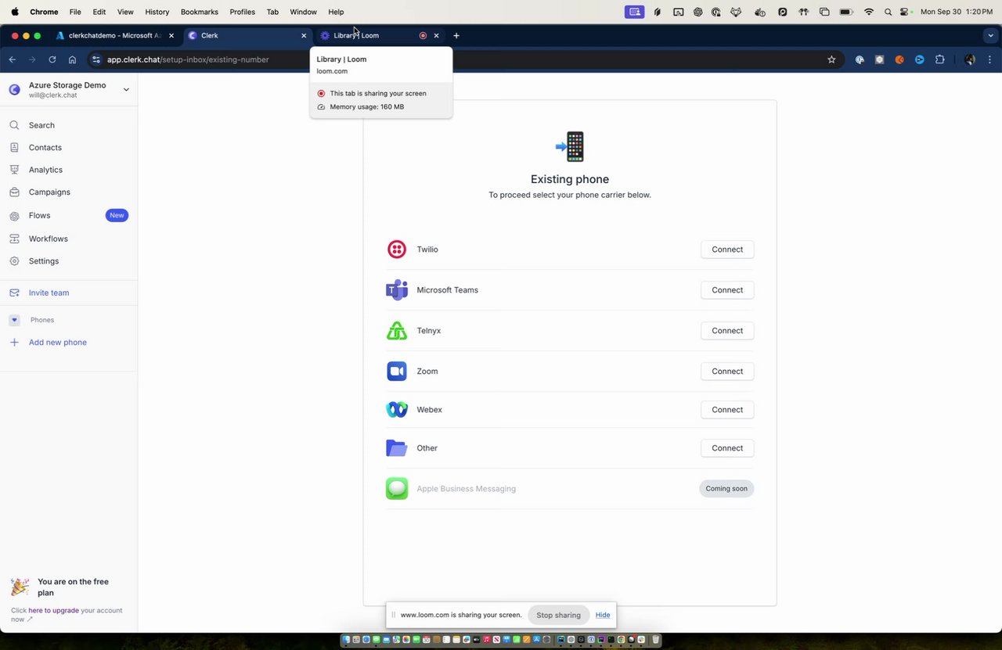Image resolution: width=1002 pixels, height=650 pixels.
Task: Open Control Center in the menu bar
Action: [905, 12]
